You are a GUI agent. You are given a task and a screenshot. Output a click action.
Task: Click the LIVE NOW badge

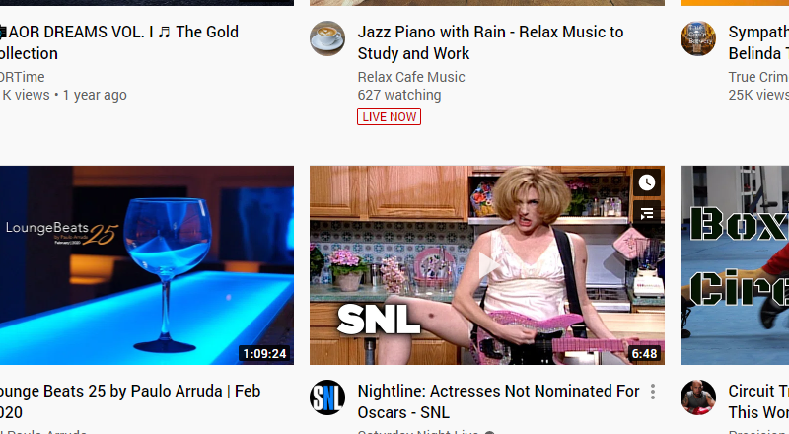coord(389,116)
